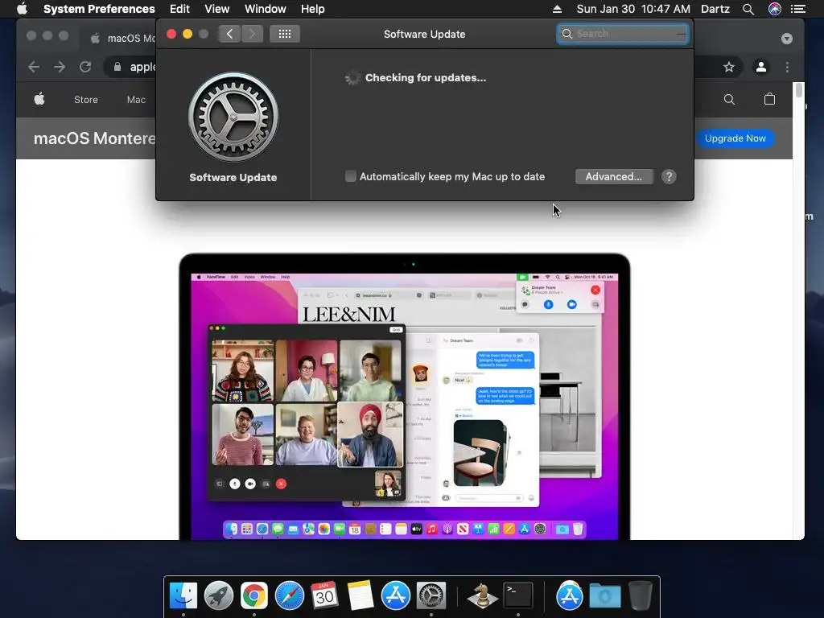824x618 pixels.
Task: Click the search icon on apple.com
Action: click(x=729, y=99)
